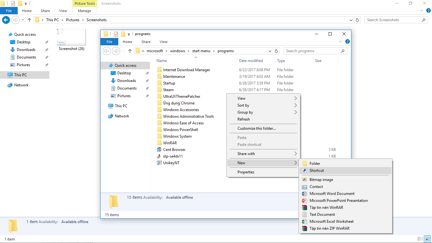Screen dimensions: 432x243
Task: Select the UnikeyNT shortcut icon
Action: click(x=159, y=163)
